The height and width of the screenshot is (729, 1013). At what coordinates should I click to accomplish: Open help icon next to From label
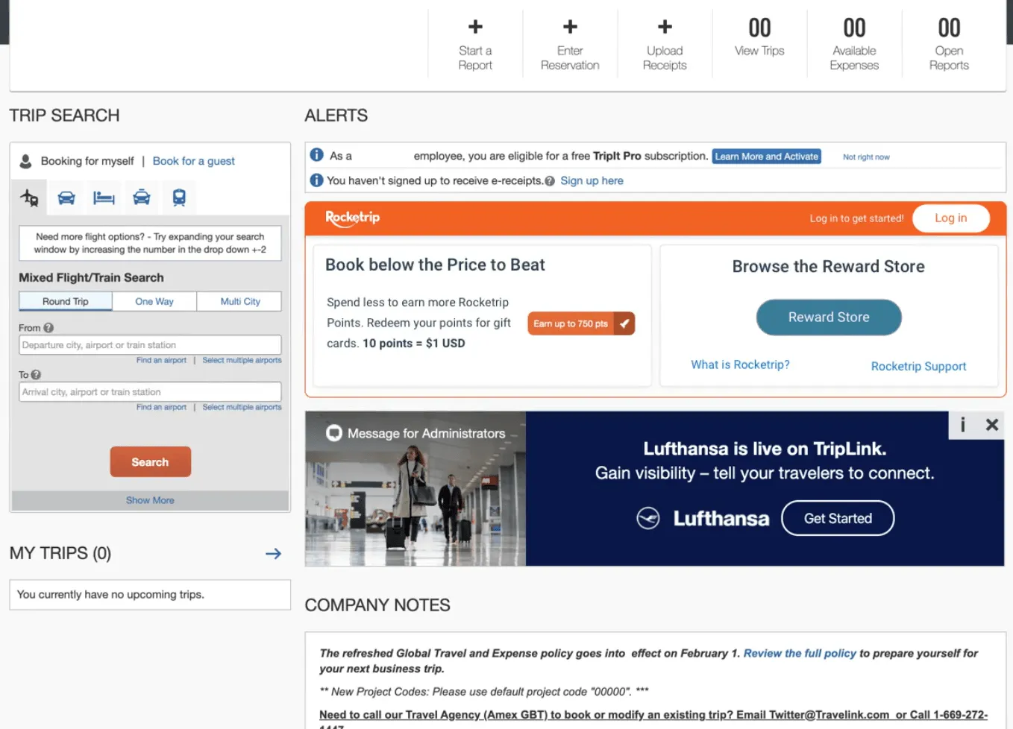(48, 328)
